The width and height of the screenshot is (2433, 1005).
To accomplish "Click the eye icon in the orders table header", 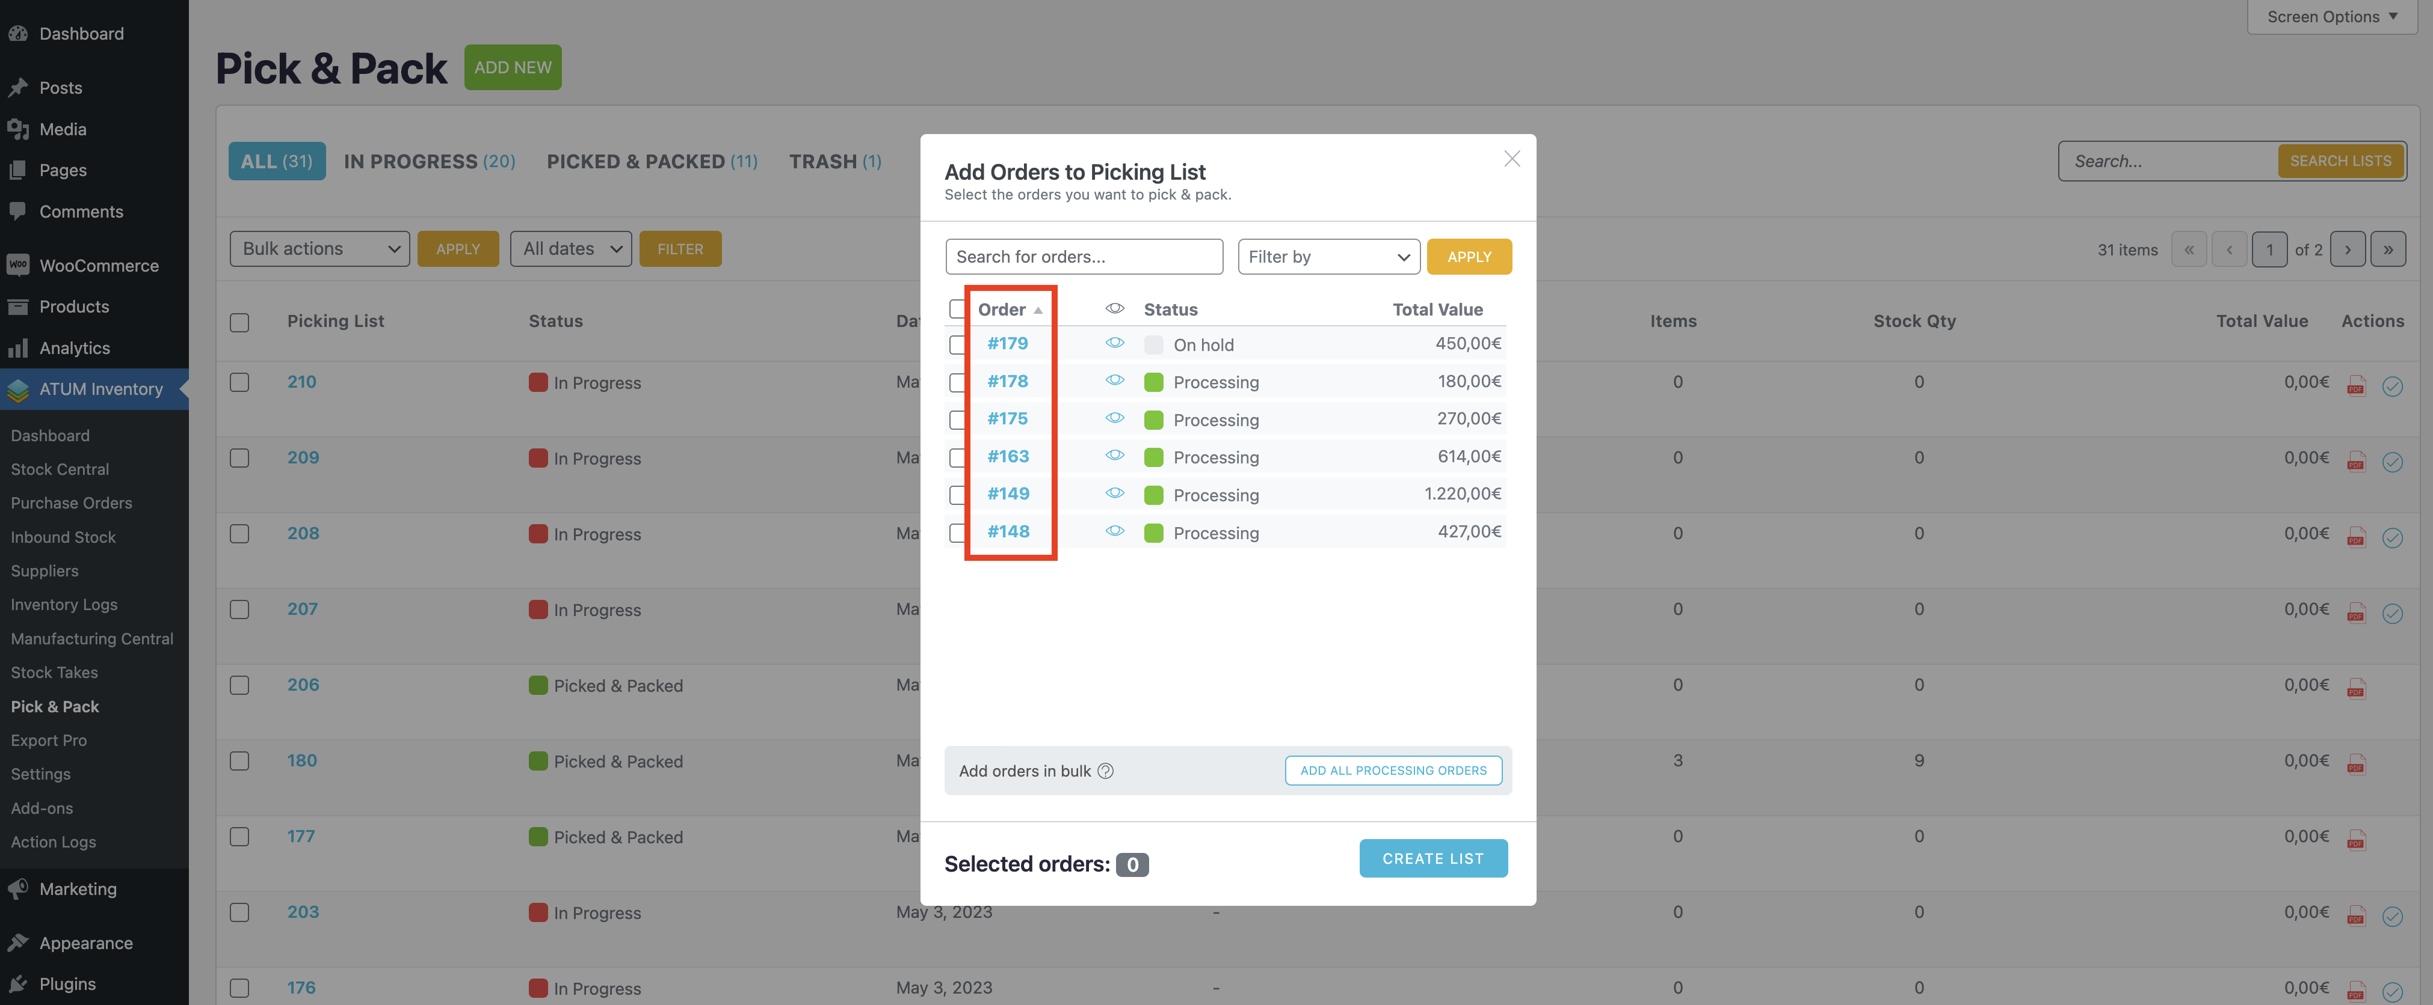I will click(1114, 308).
